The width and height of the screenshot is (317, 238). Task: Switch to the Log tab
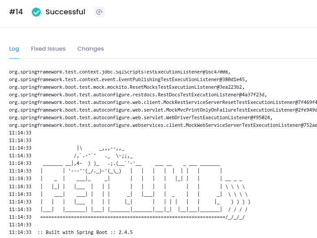coord(14,49)
